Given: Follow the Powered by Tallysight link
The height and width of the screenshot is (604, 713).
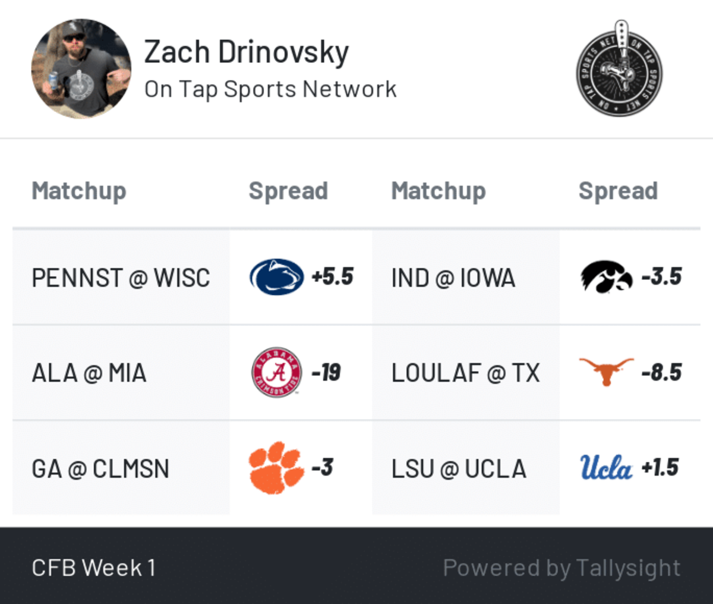Looking at the screenshot, I should (561, 568).
